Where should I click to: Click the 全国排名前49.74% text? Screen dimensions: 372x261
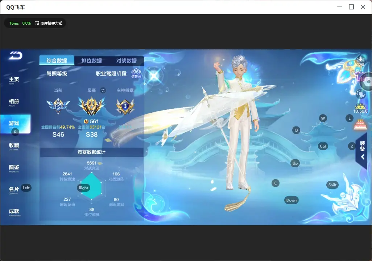58,127
